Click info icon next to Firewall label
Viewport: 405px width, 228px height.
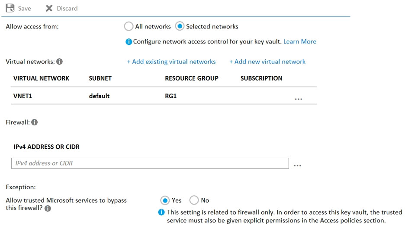(x=35, y=122)
